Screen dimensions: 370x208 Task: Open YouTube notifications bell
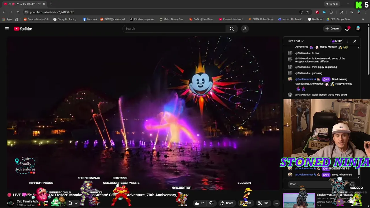[x=347, y=29]
